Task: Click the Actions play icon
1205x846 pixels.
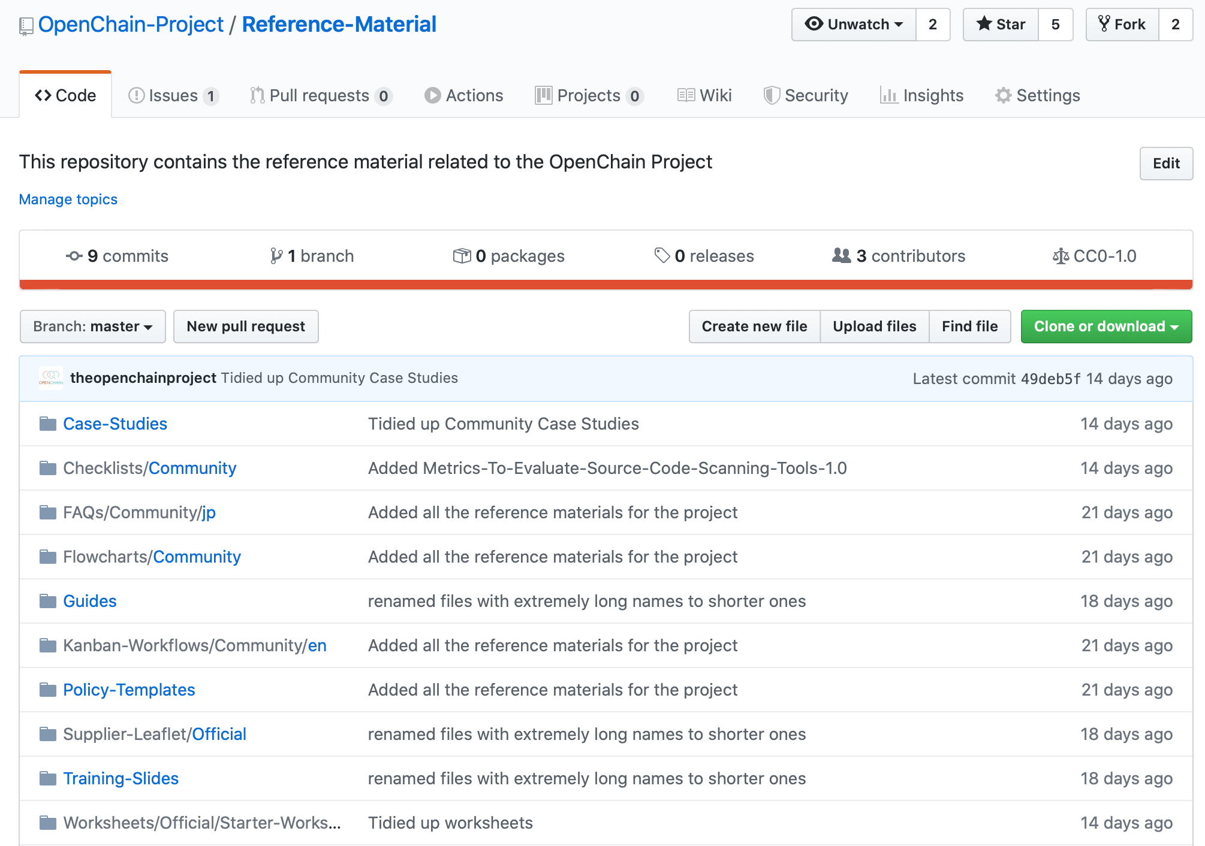Action: click(432, 95)
